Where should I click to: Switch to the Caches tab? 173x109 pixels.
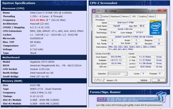click(x=105, y=16)
